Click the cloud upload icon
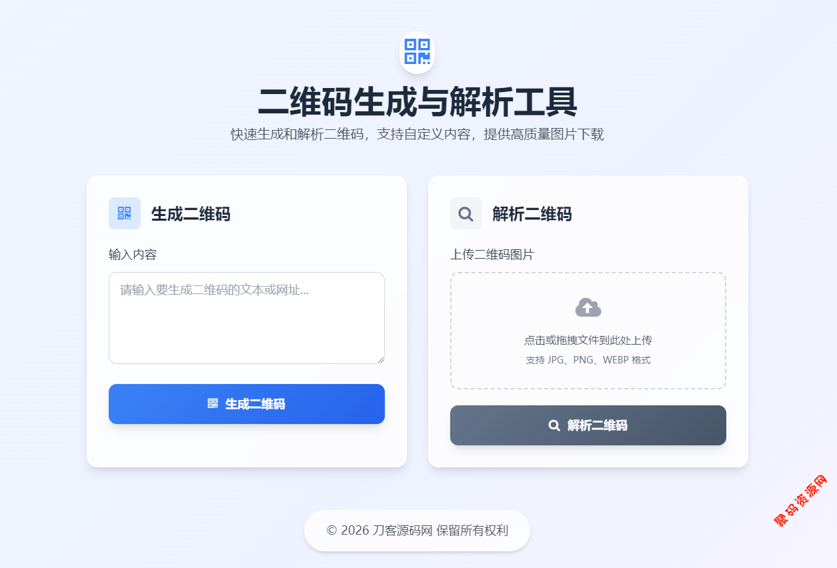This screenshot has width=837, height=568. click(588, 307)
